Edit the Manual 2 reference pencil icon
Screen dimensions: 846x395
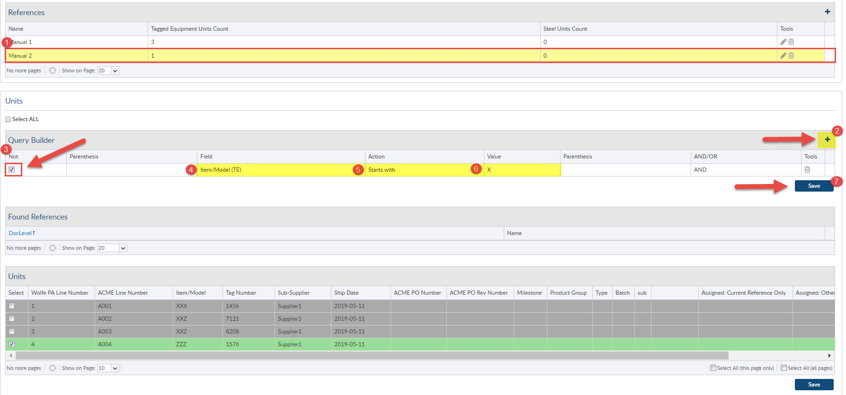click(x=783, y=56)
